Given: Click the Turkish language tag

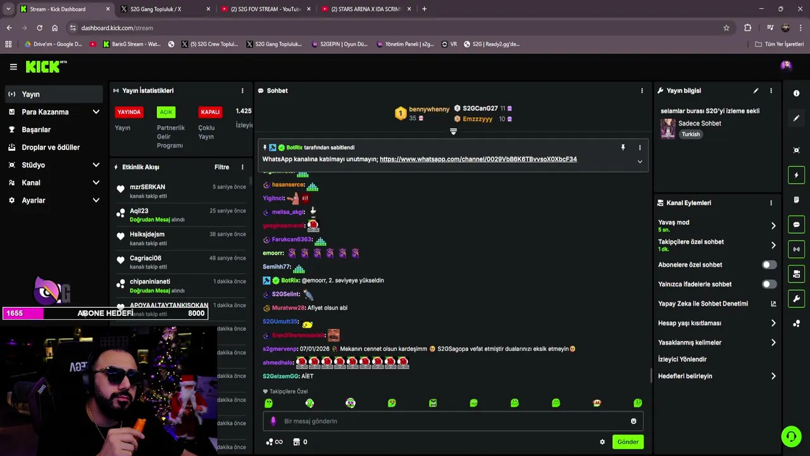Looking at the screenshot, I should click(690, 134).
